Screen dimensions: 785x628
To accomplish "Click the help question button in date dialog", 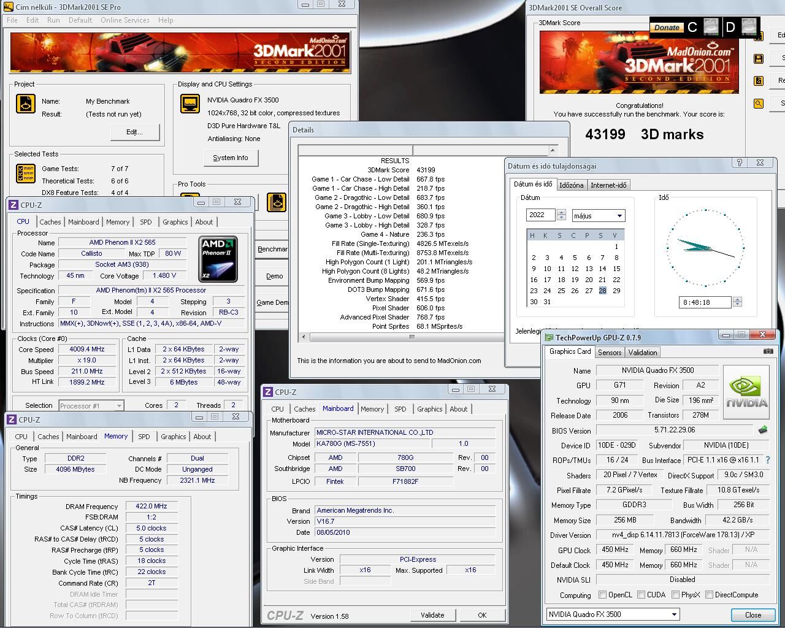I will point(740,163).
